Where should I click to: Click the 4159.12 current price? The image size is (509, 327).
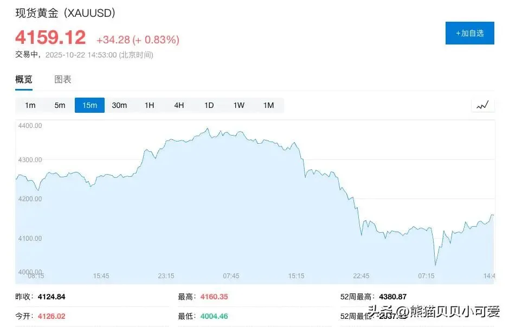(x=50, y=37)
